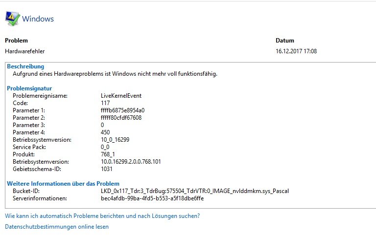Viewport: 376px width, 236px height.
Task: Click the Problem column heading
Action: 16,41
